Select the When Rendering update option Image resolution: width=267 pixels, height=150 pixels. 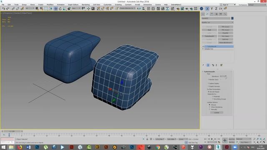[x=209, y=107]
